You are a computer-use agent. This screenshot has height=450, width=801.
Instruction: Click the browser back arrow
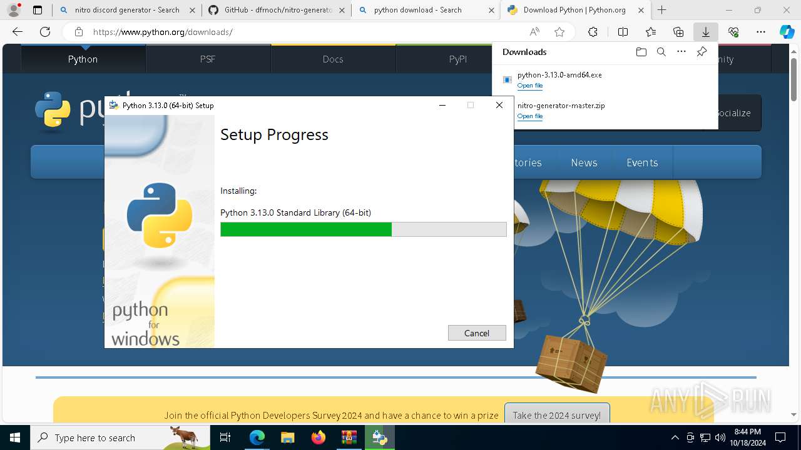click(18, 32)
